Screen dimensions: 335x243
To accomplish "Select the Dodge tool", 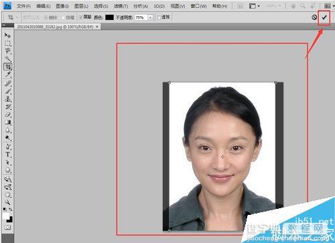I will pos(7,138).
